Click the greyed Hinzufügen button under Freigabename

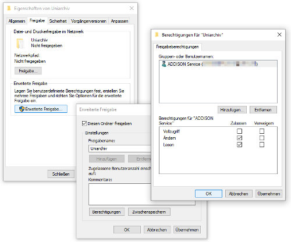107,159
